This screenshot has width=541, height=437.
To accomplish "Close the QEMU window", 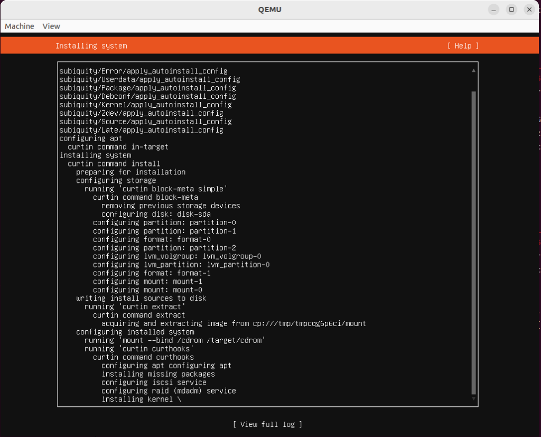I will pyautogui.click(x=529, y=10).
